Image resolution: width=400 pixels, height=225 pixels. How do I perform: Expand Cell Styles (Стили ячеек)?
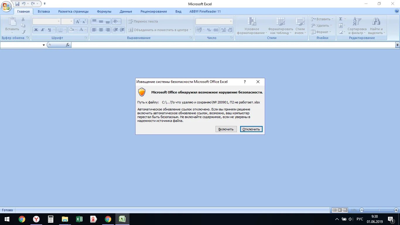tap(300, 26)
